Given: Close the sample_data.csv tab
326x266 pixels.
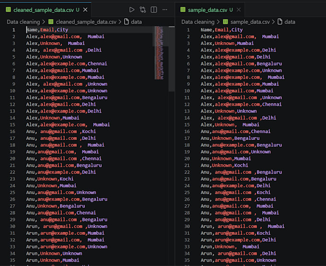Looking at the screenshot, I should click(239, 10).
